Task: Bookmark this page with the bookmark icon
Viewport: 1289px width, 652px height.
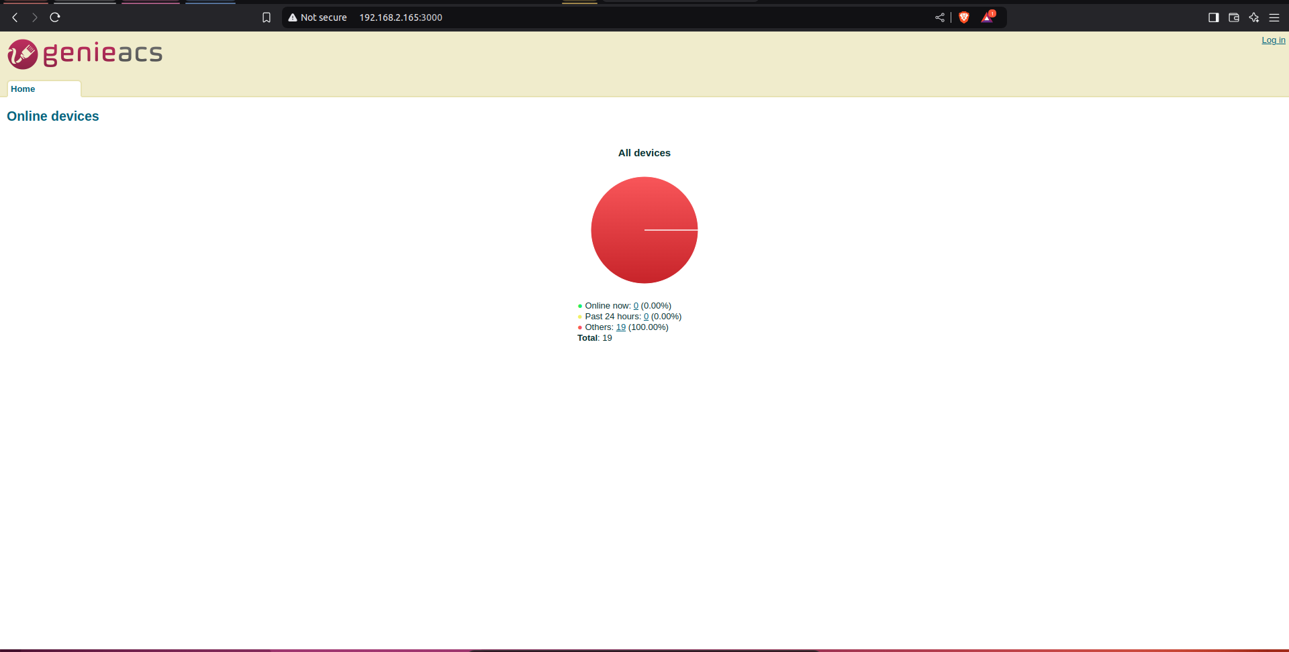Action: [x=267, y=17]
